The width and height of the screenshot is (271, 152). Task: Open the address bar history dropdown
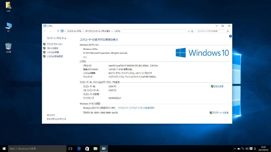188,31
